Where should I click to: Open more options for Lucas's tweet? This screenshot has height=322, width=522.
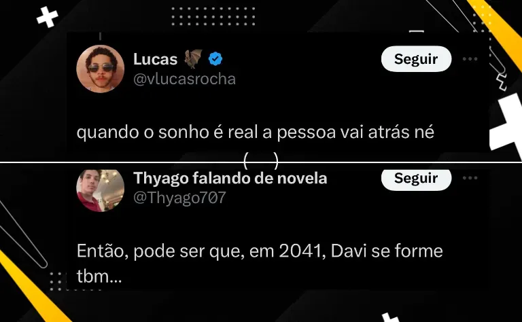470,59
